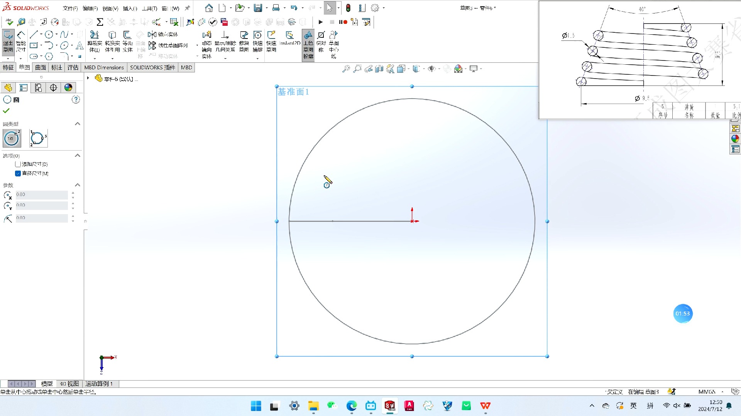Select Trim Entities (剪裁实体) tool
Viewport: 741px width, 416px height.
pos(95,41)
